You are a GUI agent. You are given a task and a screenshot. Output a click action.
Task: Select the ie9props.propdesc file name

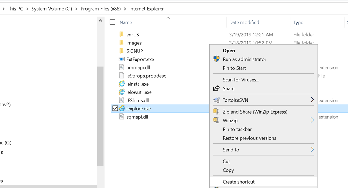[x=146, y=76]
